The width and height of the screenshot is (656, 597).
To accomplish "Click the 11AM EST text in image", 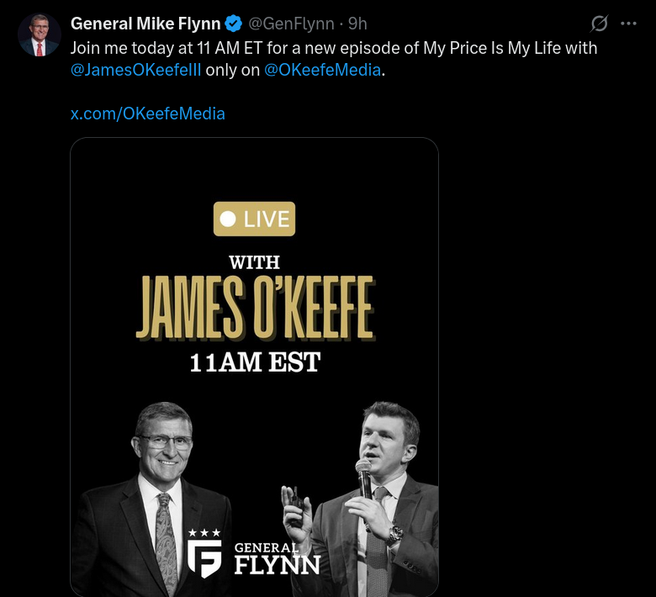I will tap(255, 363).
